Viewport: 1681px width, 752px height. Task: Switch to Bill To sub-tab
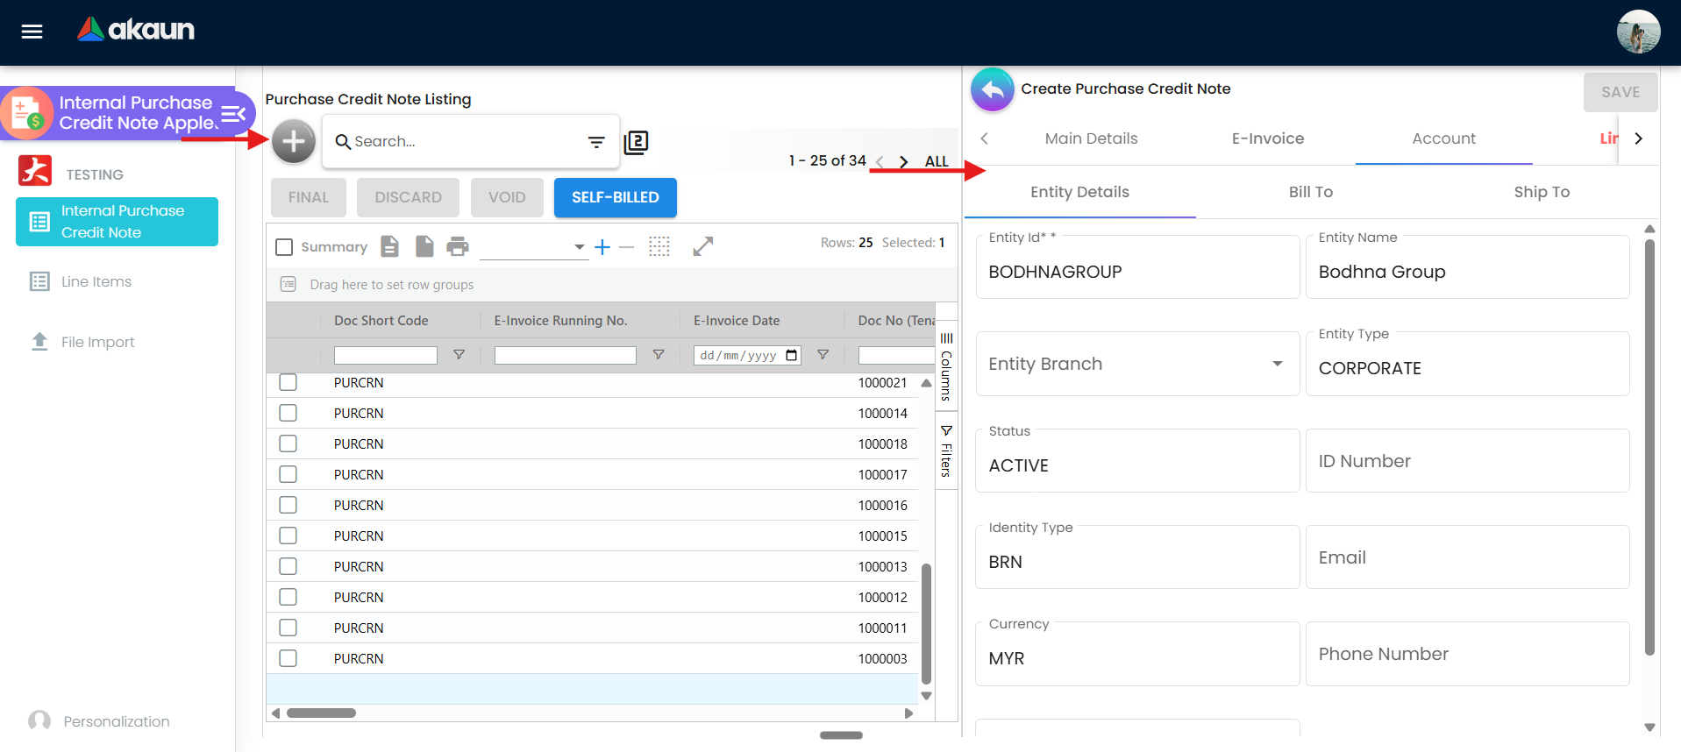tap(1311, 192)
